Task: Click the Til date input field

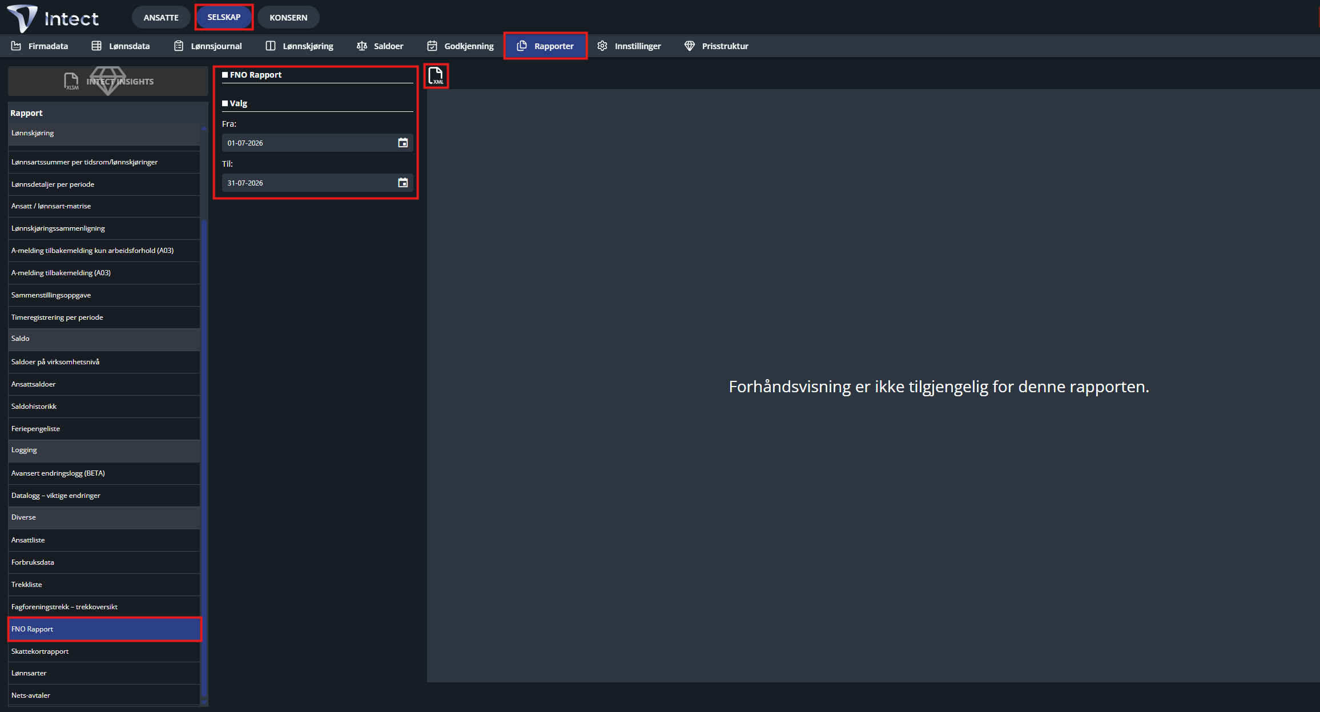Action: (x=317, y=183)
